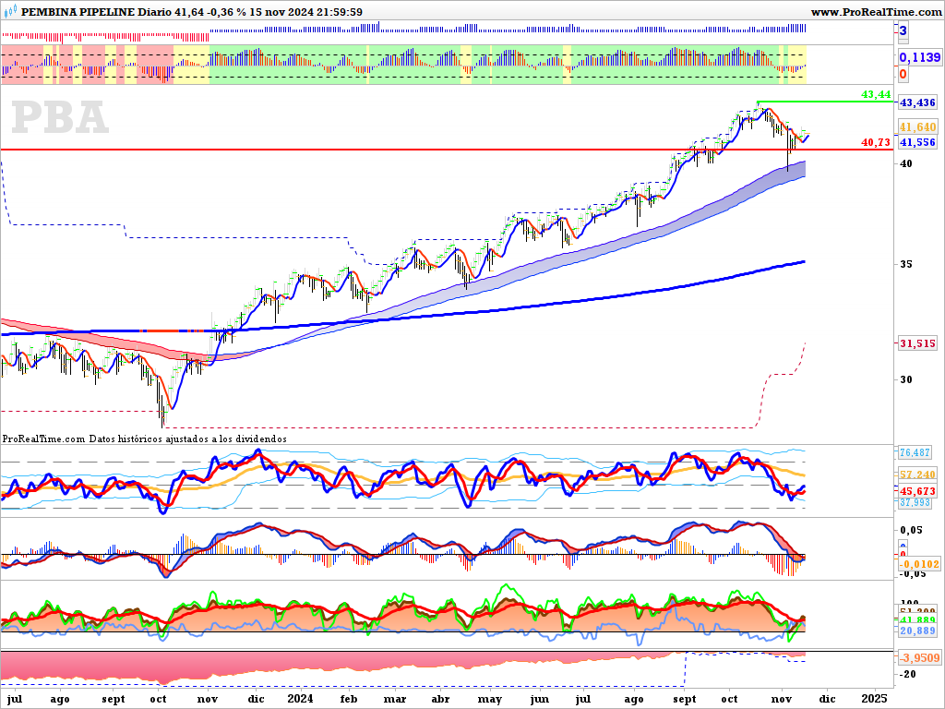
Task: Click the 37,993 lower band label
Action: pyautogui.click(x=915, y=502)
